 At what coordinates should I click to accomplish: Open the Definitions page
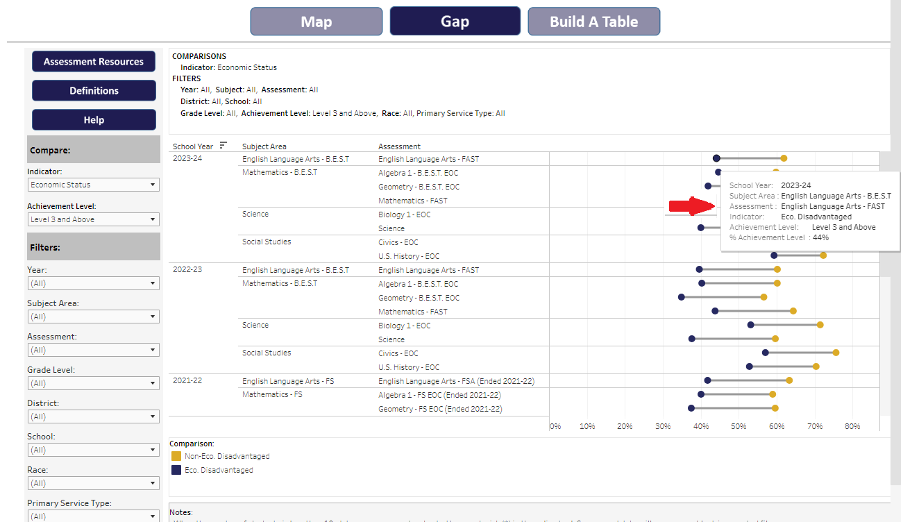point(94,90)
